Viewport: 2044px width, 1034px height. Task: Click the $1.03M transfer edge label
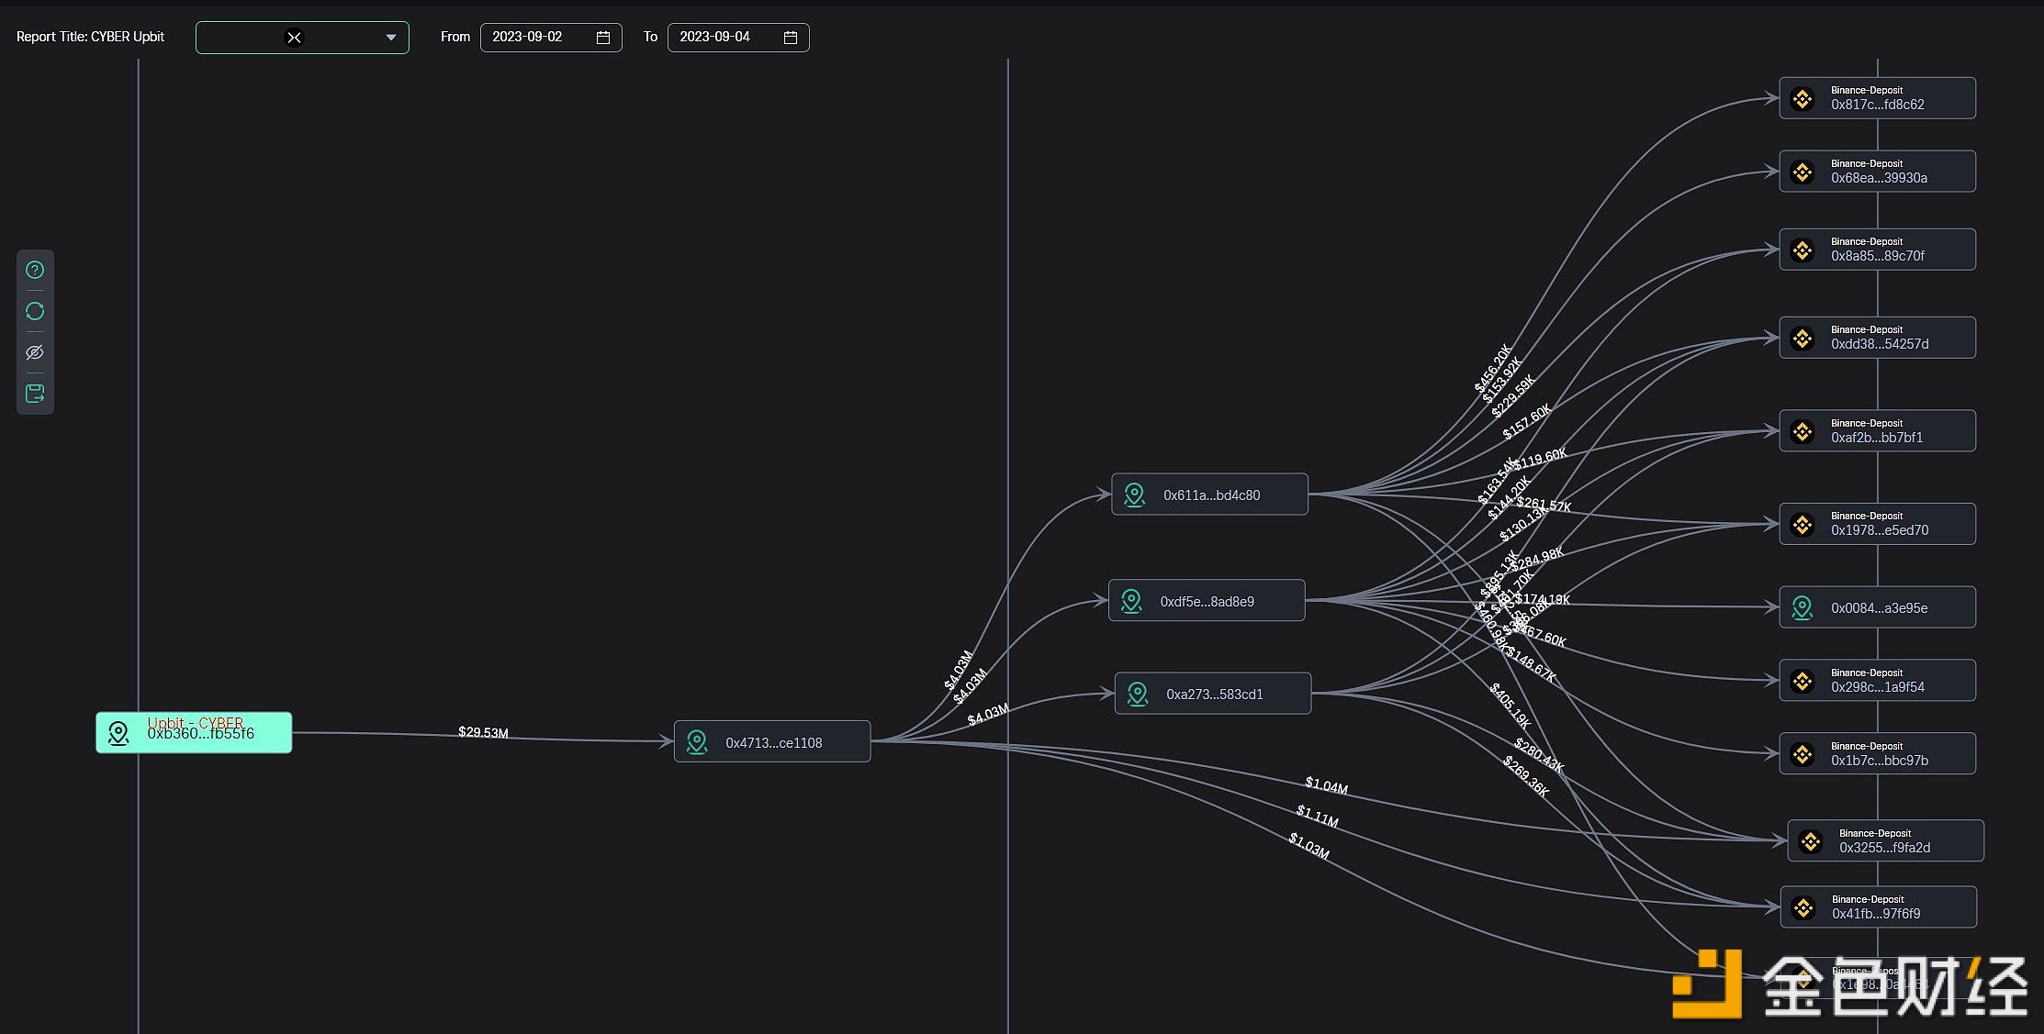(1308, 845)
